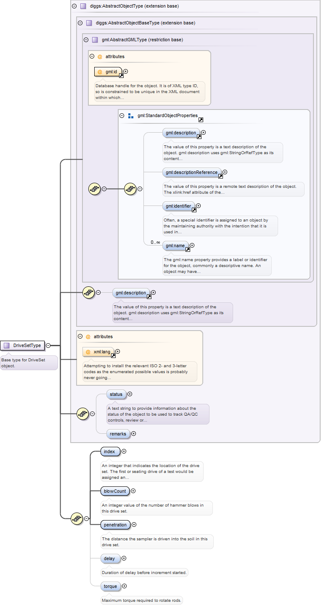Click the xml:lang attribute reference arrow icon

click(113, 355)
